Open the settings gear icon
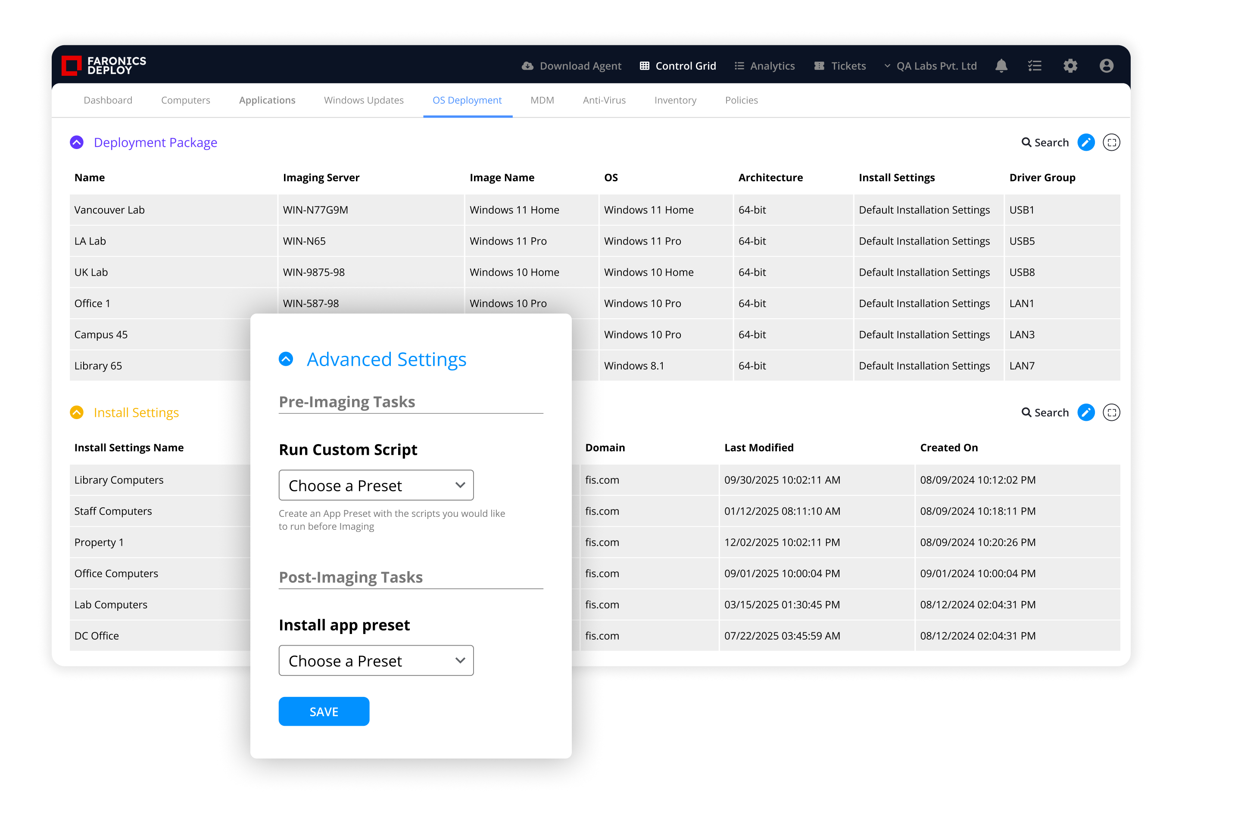 pos(1070,66)
